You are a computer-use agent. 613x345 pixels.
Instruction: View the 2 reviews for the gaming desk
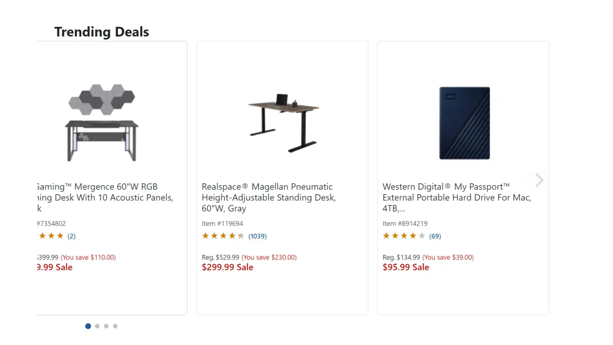click(x=71, y=236)
